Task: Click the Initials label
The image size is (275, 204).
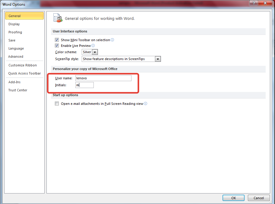Action: [x=61, y=85]
